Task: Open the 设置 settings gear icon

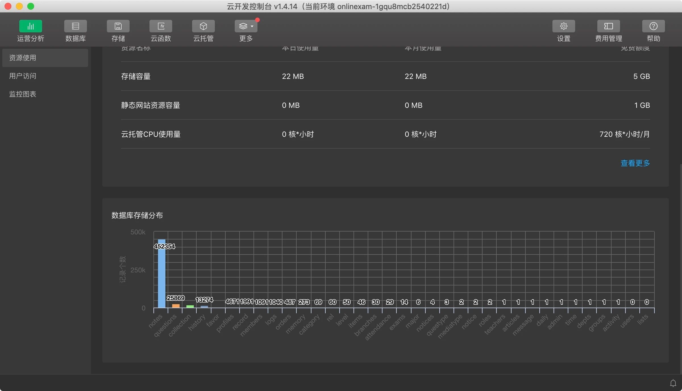Action: (564, 26)
